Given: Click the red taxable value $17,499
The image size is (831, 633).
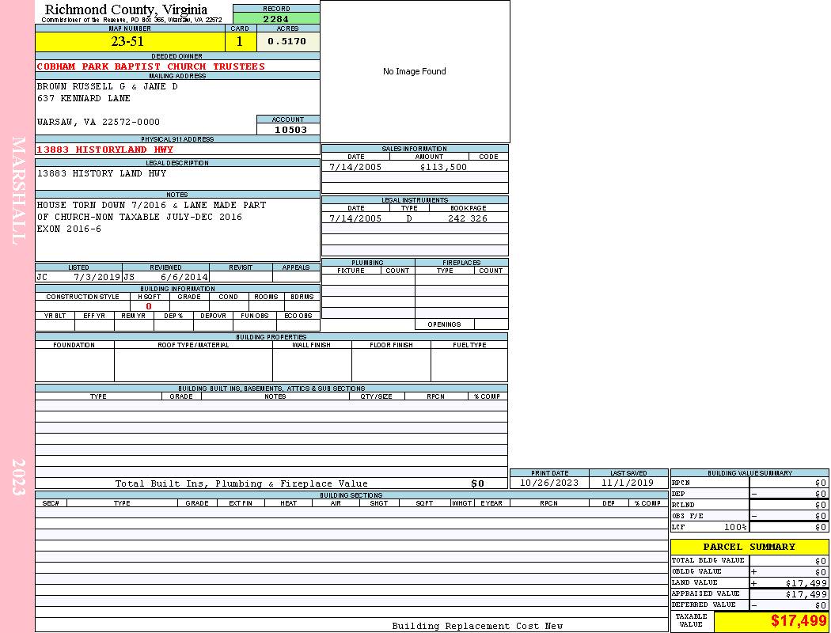Looking at the screenshot, I should (799, 621).
